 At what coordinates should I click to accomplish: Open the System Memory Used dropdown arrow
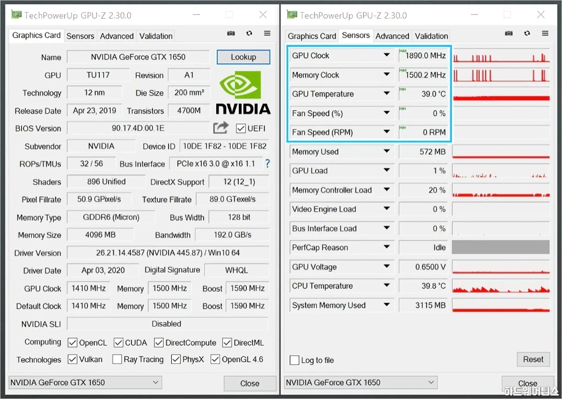386,305
